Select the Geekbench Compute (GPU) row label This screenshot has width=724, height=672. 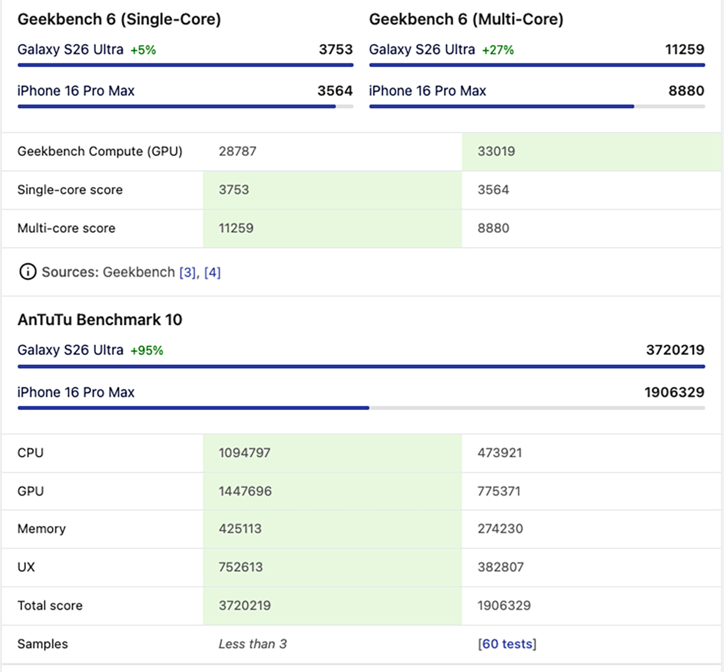pyautogui.click(x=100, y=152)
